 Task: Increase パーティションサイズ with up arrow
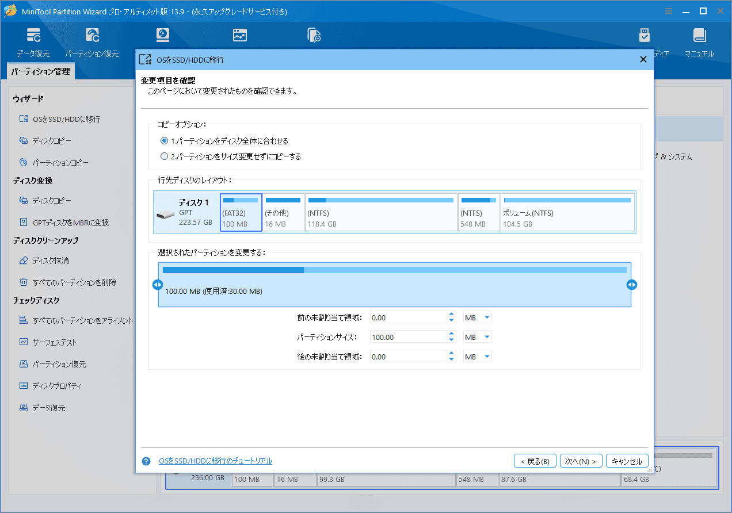click(x=451, y=334)
